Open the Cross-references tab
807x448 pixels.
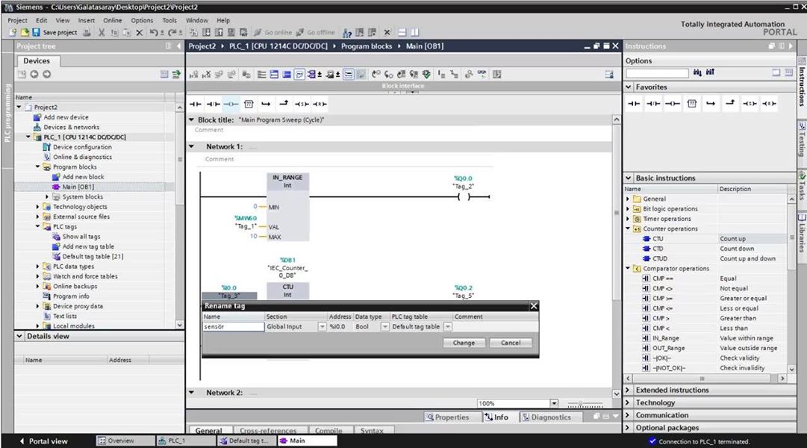tap(268, 431)
